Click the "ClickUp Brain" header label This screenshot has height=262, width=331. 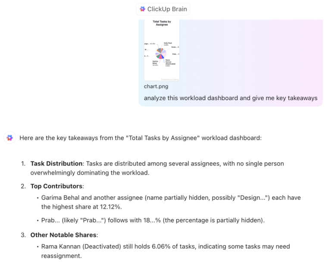[166, 9]
